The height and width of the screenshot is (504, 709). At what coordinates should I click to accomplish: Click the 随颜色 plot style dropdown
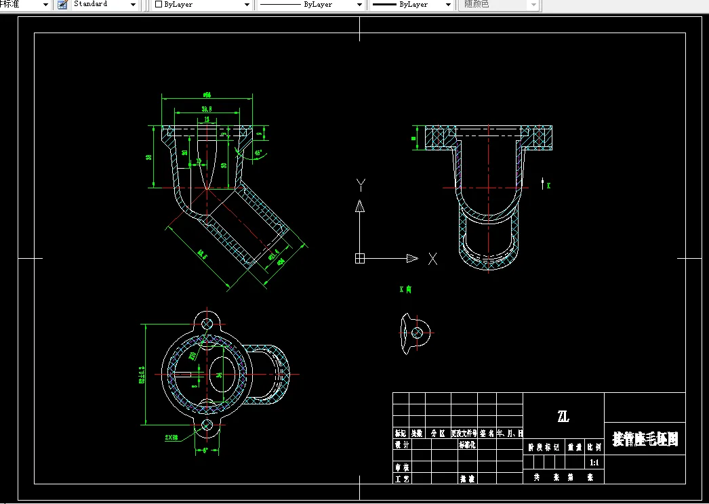pos(499,5)
